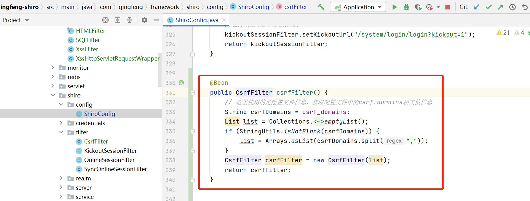This screenshot has height=201, width=530.
Task: Click breadcrumb framework package
Action: [165, 7]
